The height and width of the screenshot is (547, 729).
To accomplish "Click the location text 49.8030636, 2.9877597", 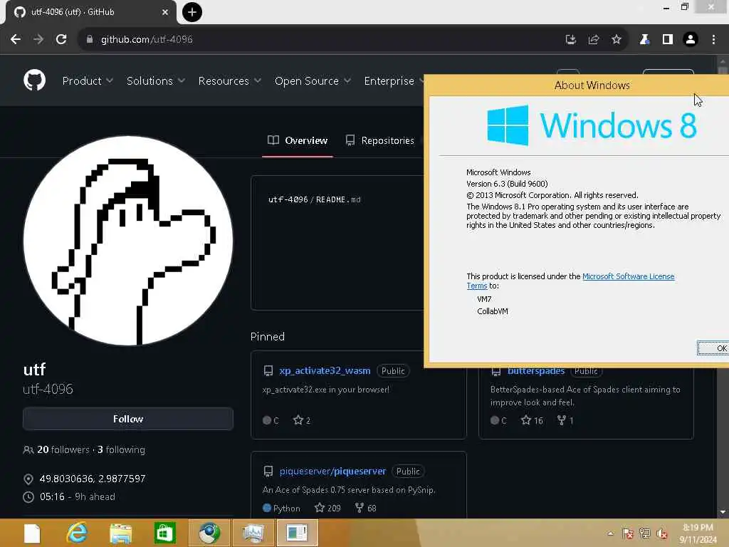I will click(93, 479).
